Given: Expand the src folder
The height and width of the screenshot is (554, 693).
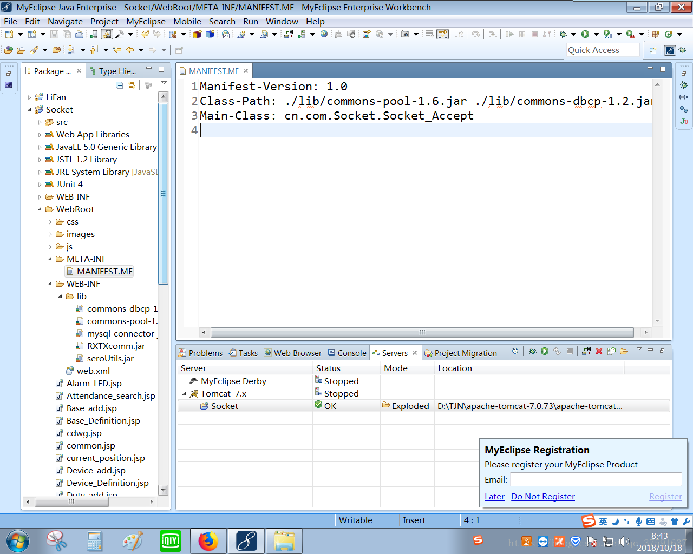Looking at the screenshot, I should point(40,122).
